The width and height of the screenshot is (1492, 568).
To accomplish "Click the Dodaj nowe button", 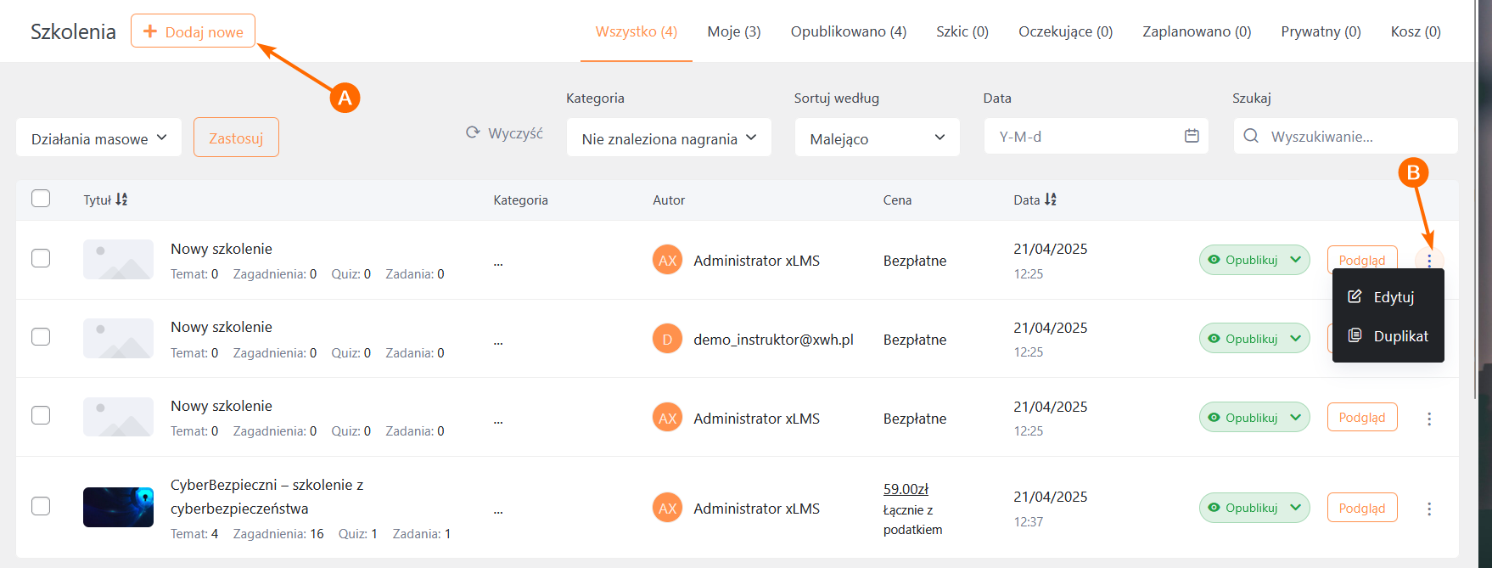I will click(193, 31).
